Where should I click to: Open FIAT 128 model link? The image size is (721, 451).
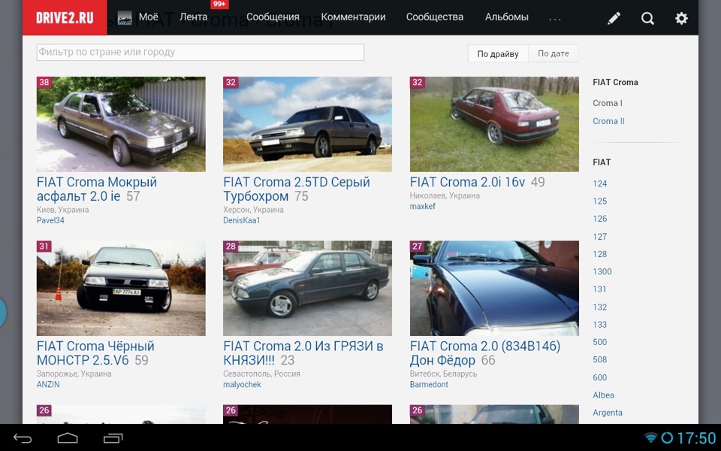tap(599, 254)
